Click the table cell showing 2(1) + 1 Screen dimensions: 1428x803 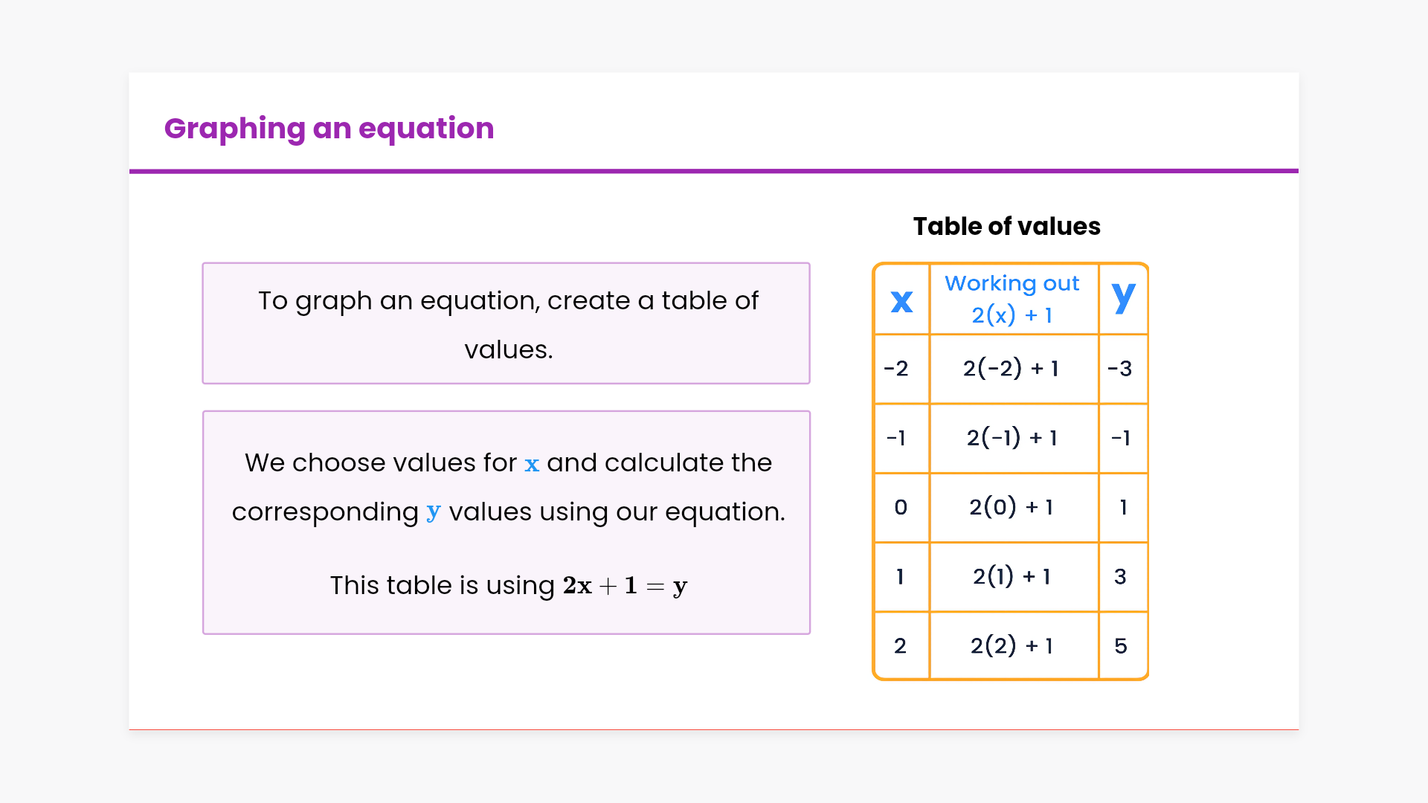point(1011,576)
